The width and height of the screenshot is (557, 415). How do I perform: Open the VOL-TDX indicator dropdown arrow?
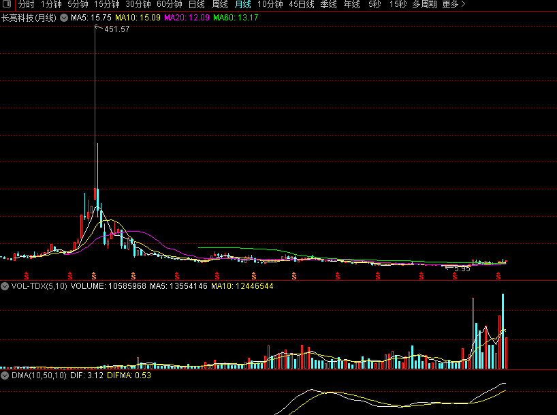click(5, 286)
